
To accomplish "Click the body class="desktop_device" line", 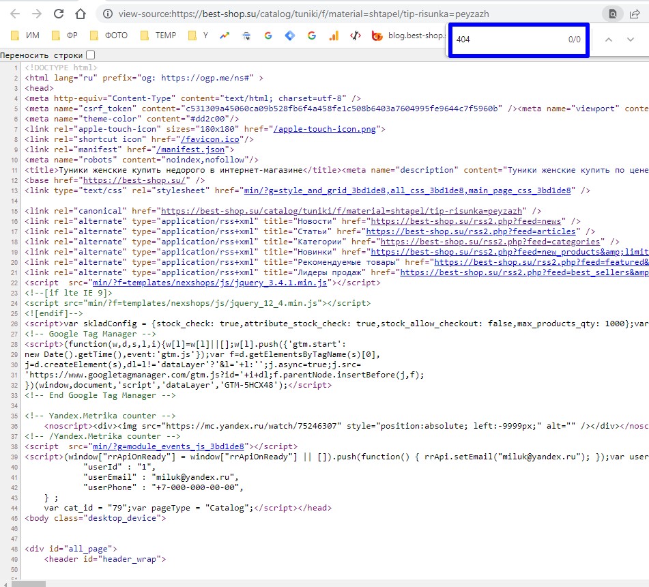I will tap(95, 518).
